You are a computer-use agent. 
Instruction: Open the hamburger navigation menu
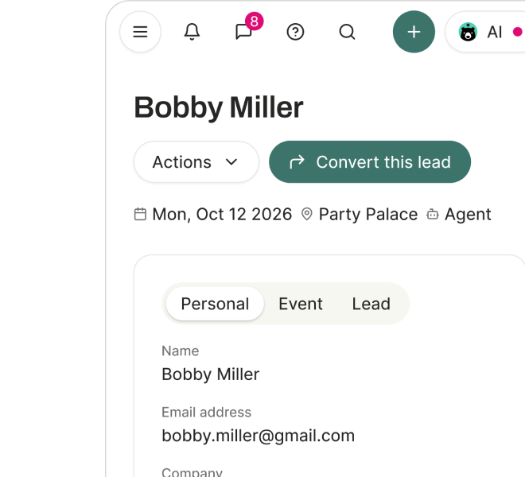pyautogui.click(x=140, y=32)
